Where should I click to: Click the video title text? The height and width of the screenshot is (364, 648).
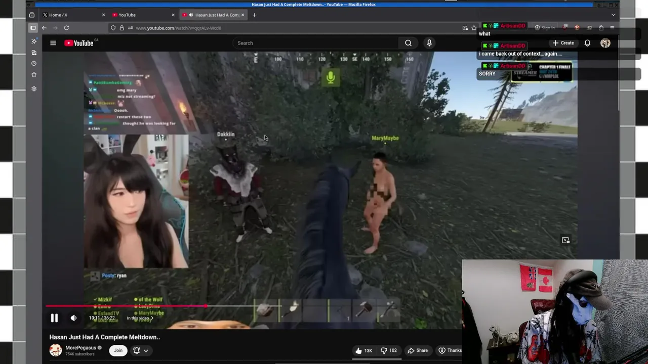point(104,337)
